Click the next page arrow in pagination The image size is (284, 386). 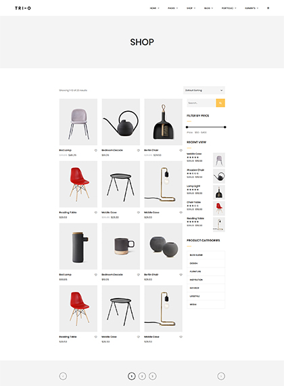[x=221, y=376]
